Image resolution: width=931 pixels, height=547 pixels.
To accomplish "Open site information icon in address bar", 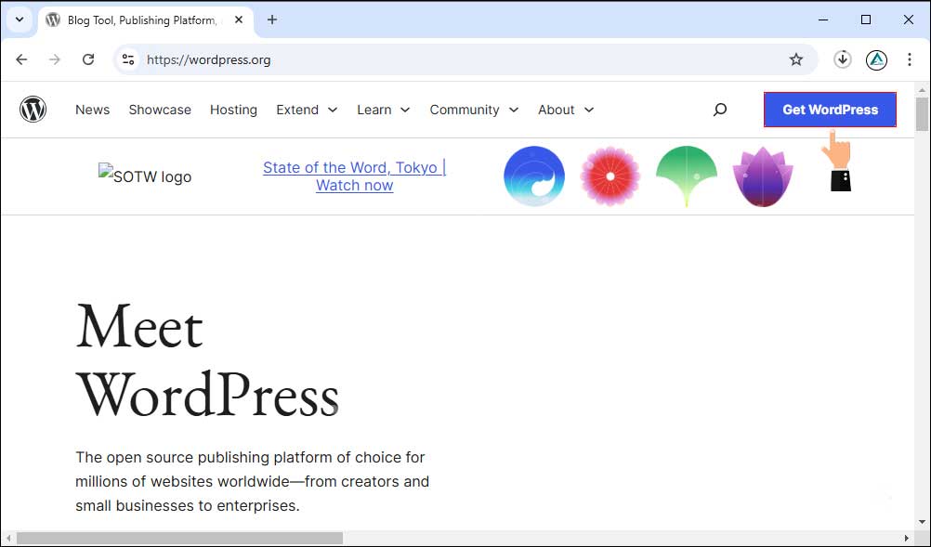I will [128, 59].
